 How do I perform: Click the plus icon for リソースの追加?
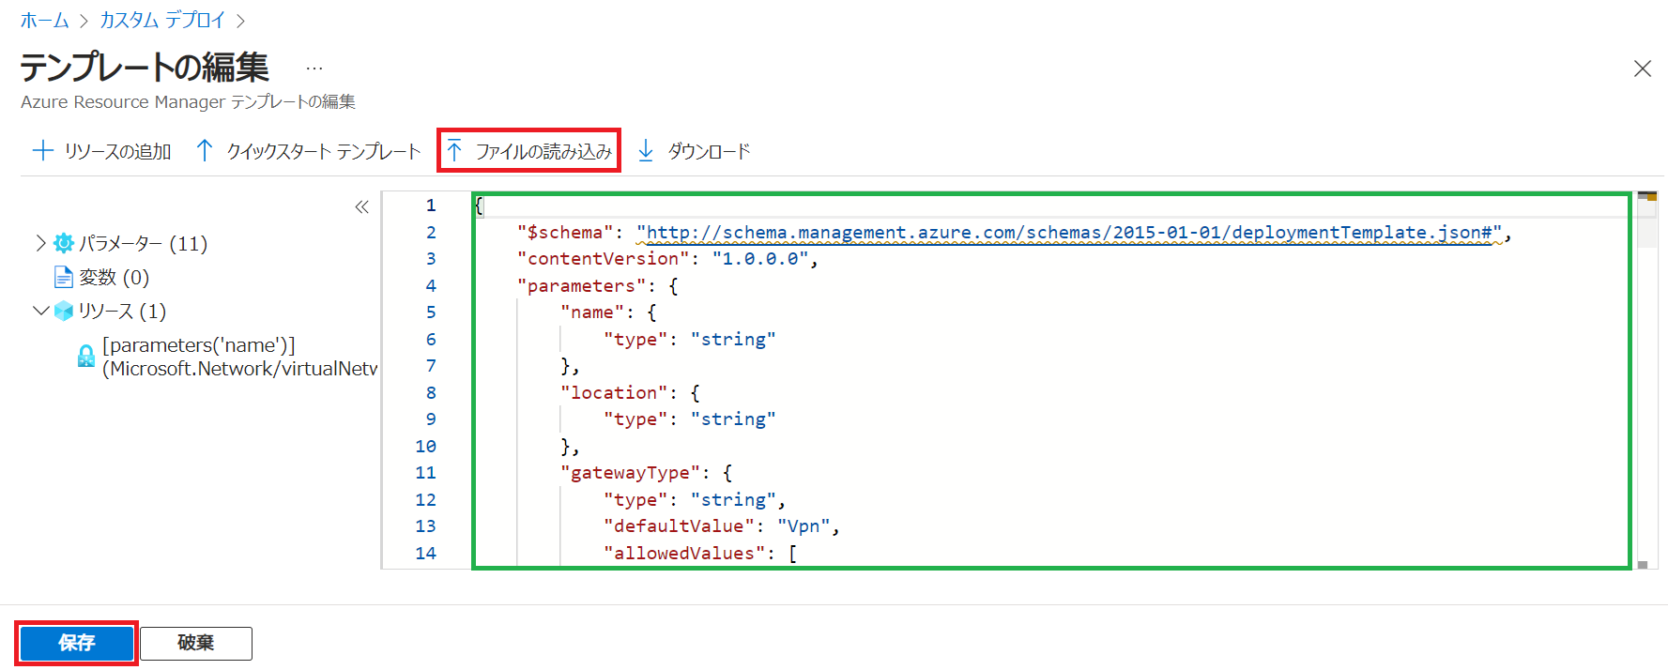point(43,151)
